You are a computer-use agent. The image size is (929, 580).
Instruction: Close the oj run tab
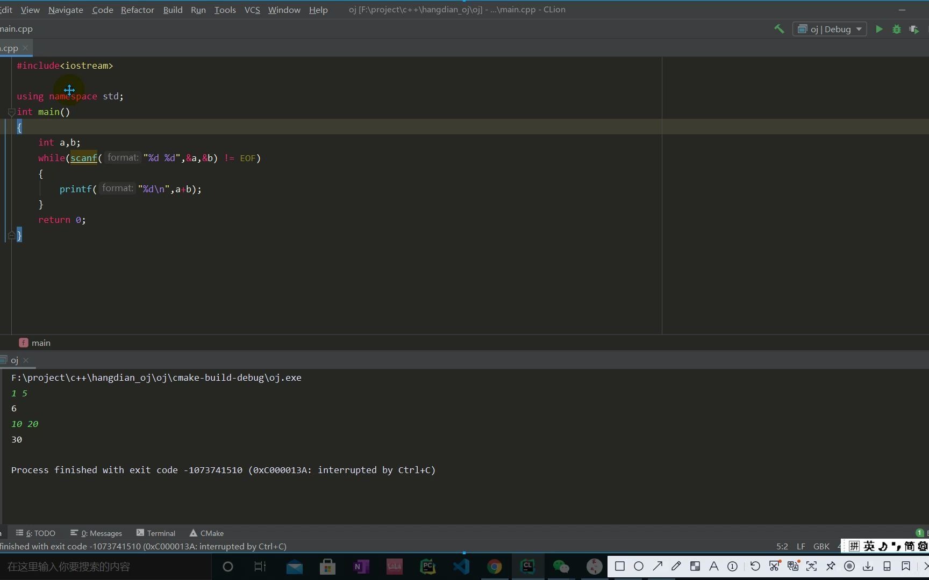26,360
